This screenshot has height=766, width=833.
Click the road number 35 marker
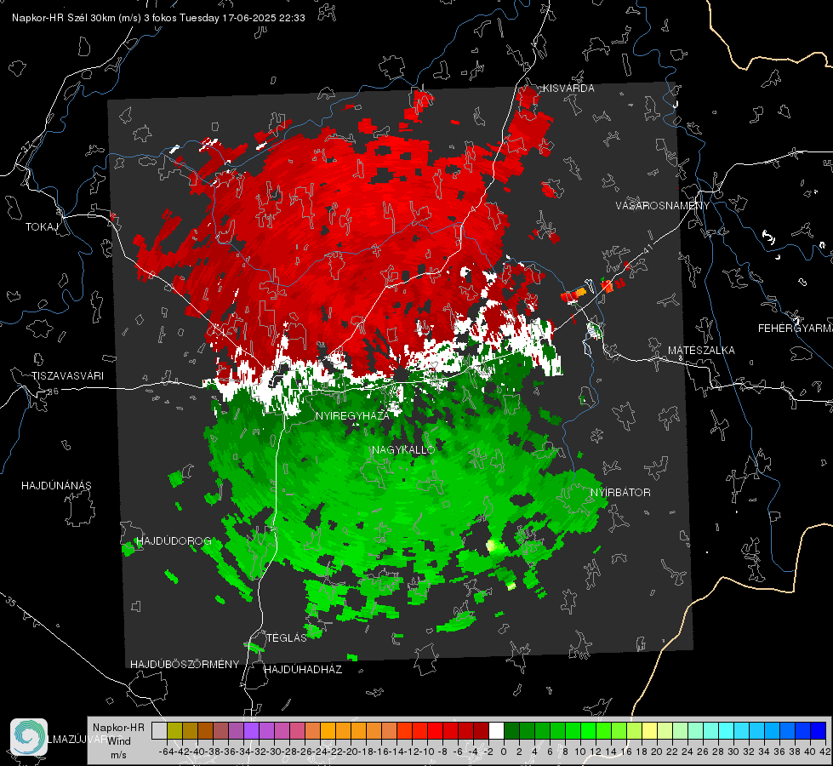11,603
